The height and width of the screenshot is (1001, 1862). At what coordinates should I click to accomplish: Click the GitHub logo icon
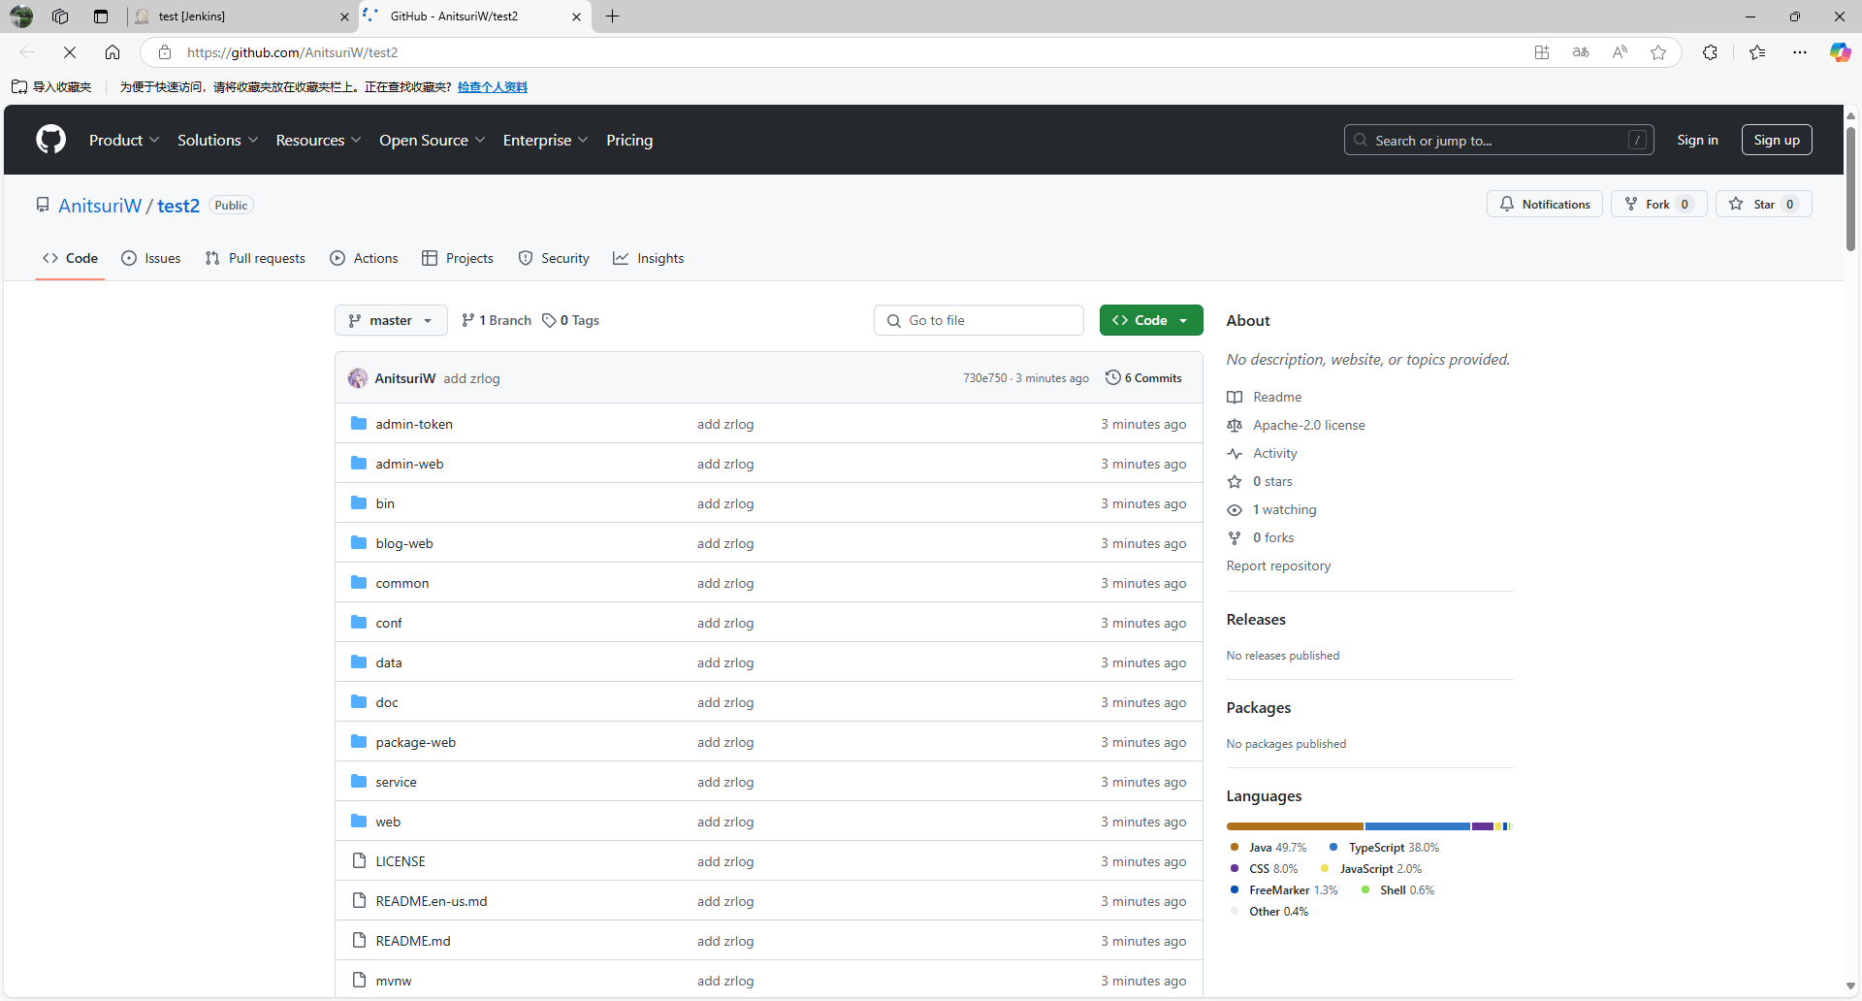[50, 140]
